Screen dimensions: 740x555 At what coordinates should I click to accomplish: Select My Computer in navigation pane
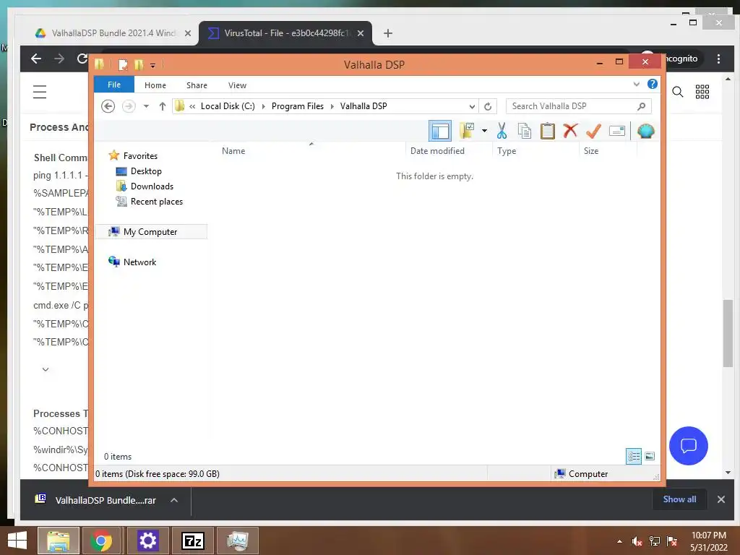[151, 232]
